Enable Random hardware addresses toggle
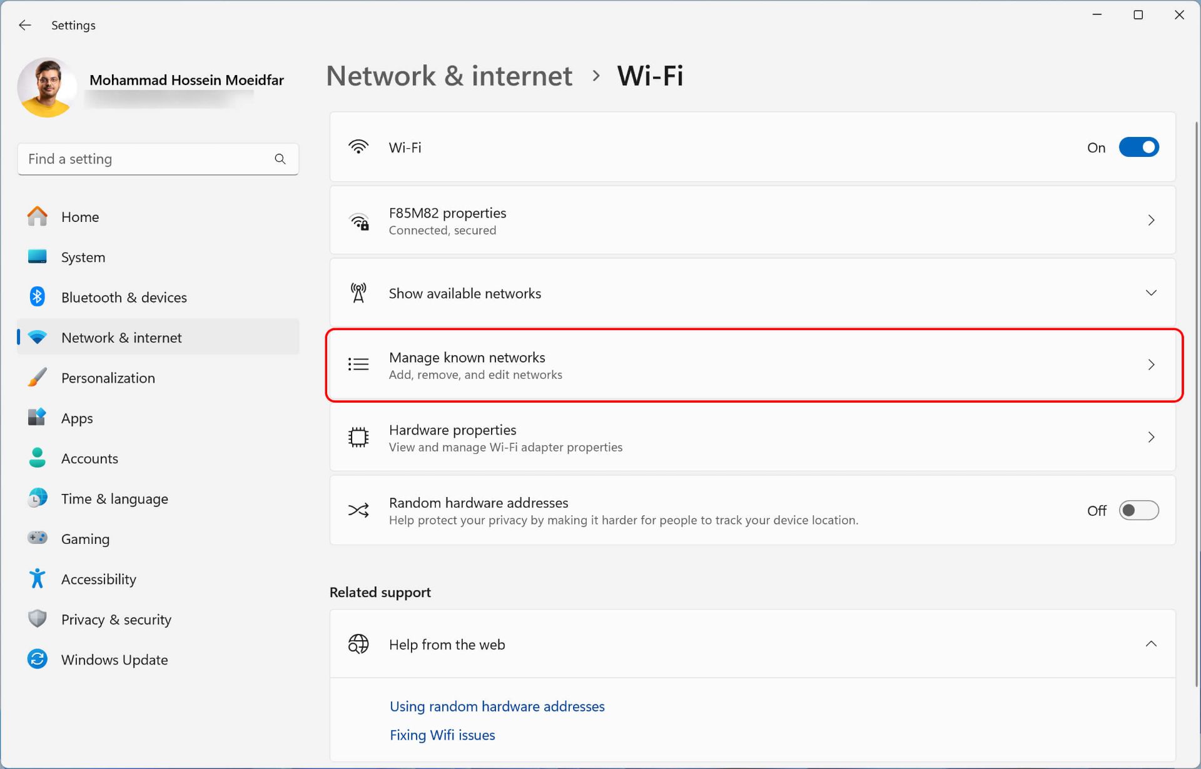 pos(1138,510)
